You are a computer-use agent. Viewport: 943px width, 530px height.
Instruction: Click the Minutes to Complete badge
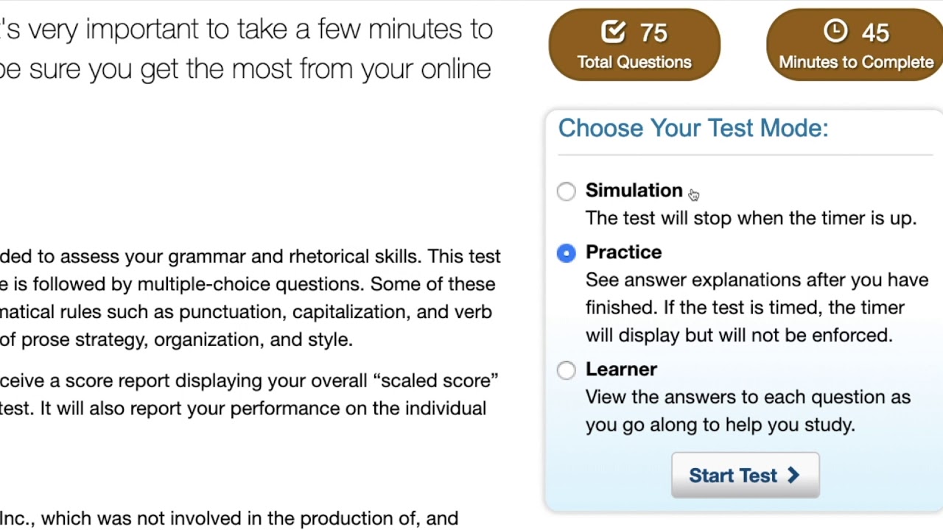pos(855,45)
